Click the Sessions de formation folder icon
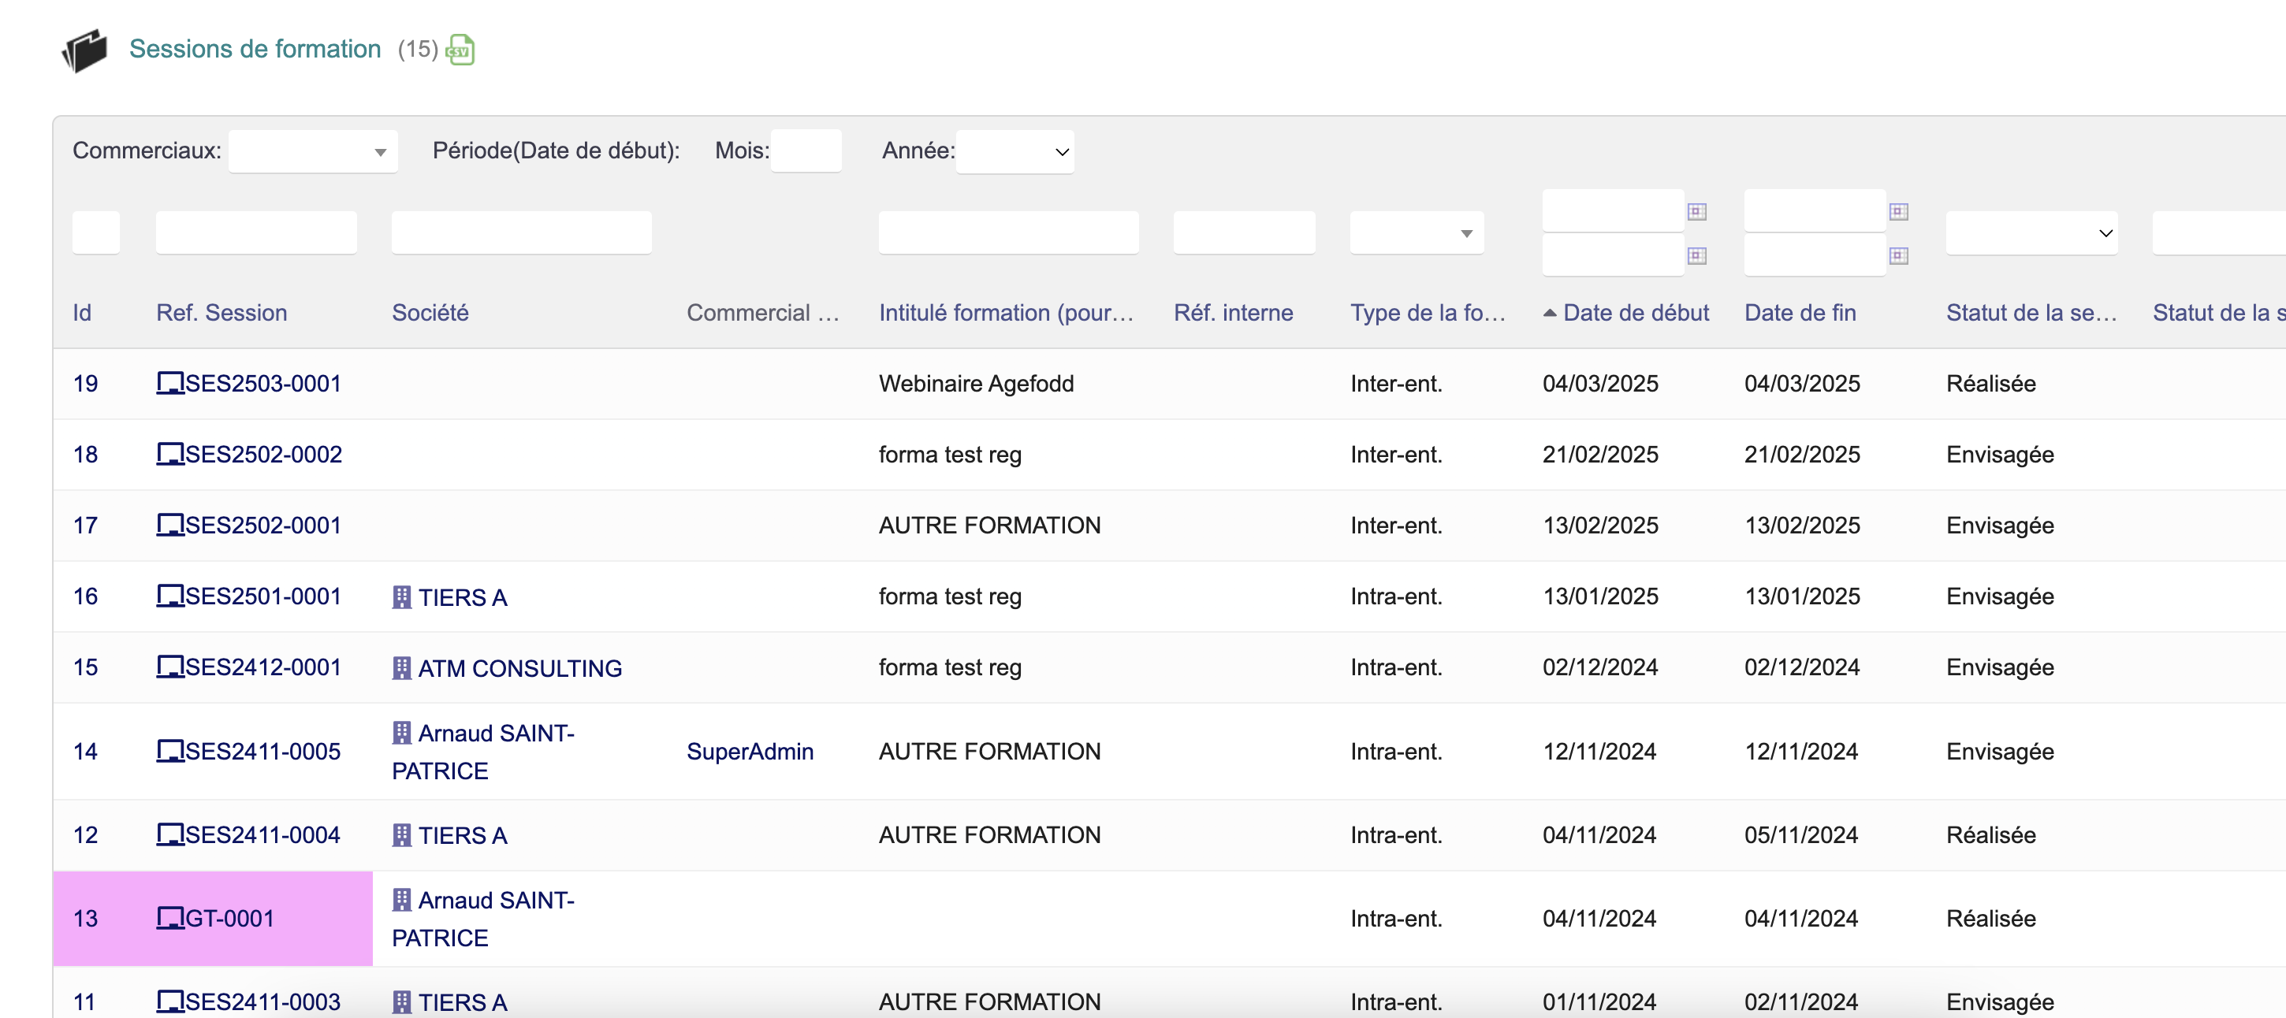2286x1018 pixels. [85, 50]
